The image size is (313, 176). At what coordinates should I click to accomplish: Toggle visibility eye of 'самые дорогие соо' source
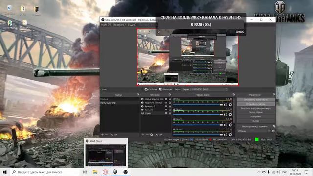pos(166,99)
